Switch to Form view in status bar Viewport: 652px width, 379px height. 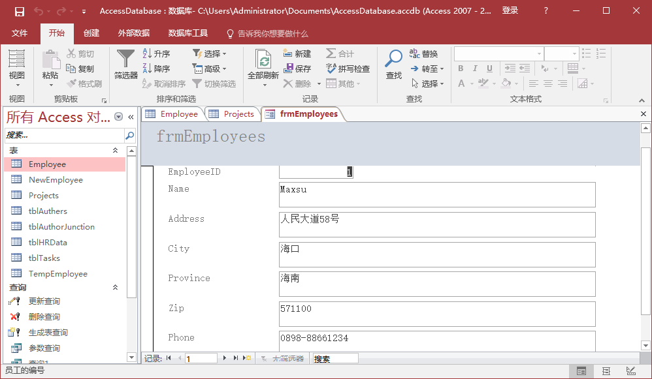(581, 371)
